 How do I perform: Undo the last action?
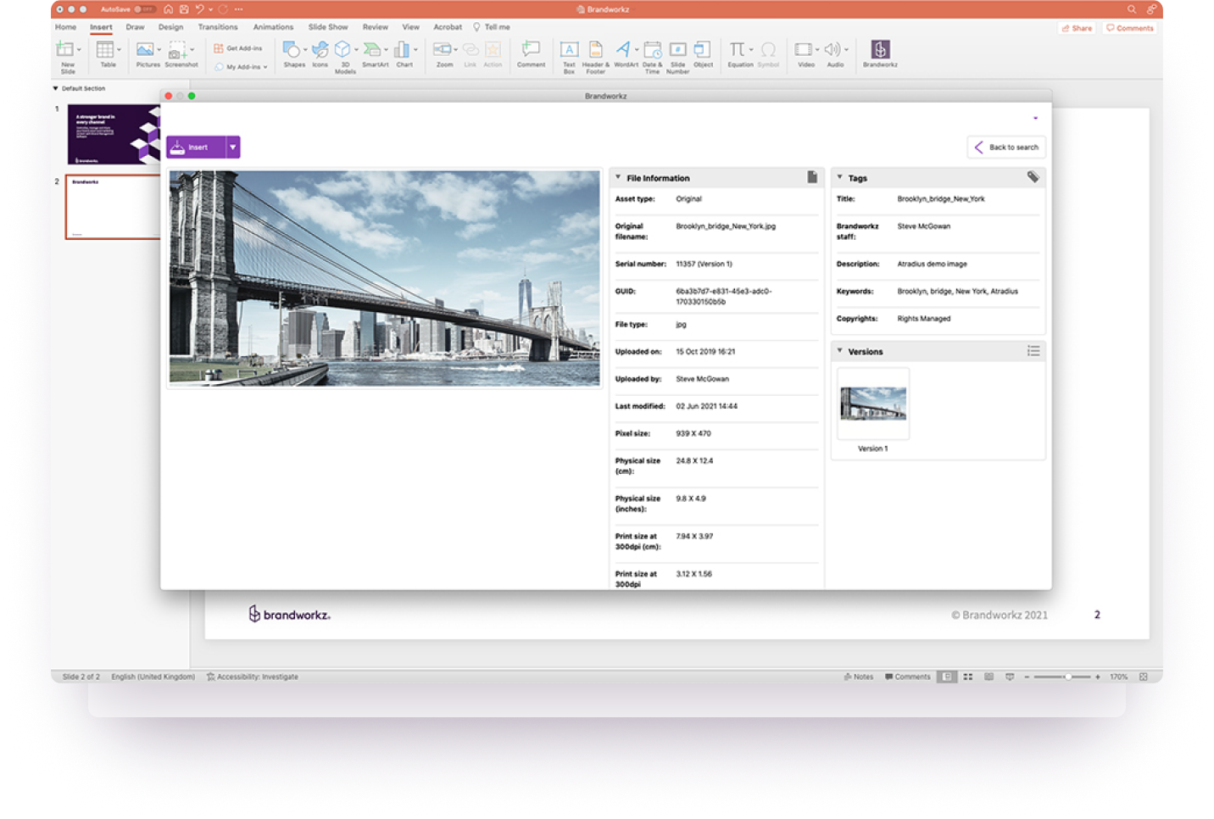pyautogui.click(x=200, y=9)
